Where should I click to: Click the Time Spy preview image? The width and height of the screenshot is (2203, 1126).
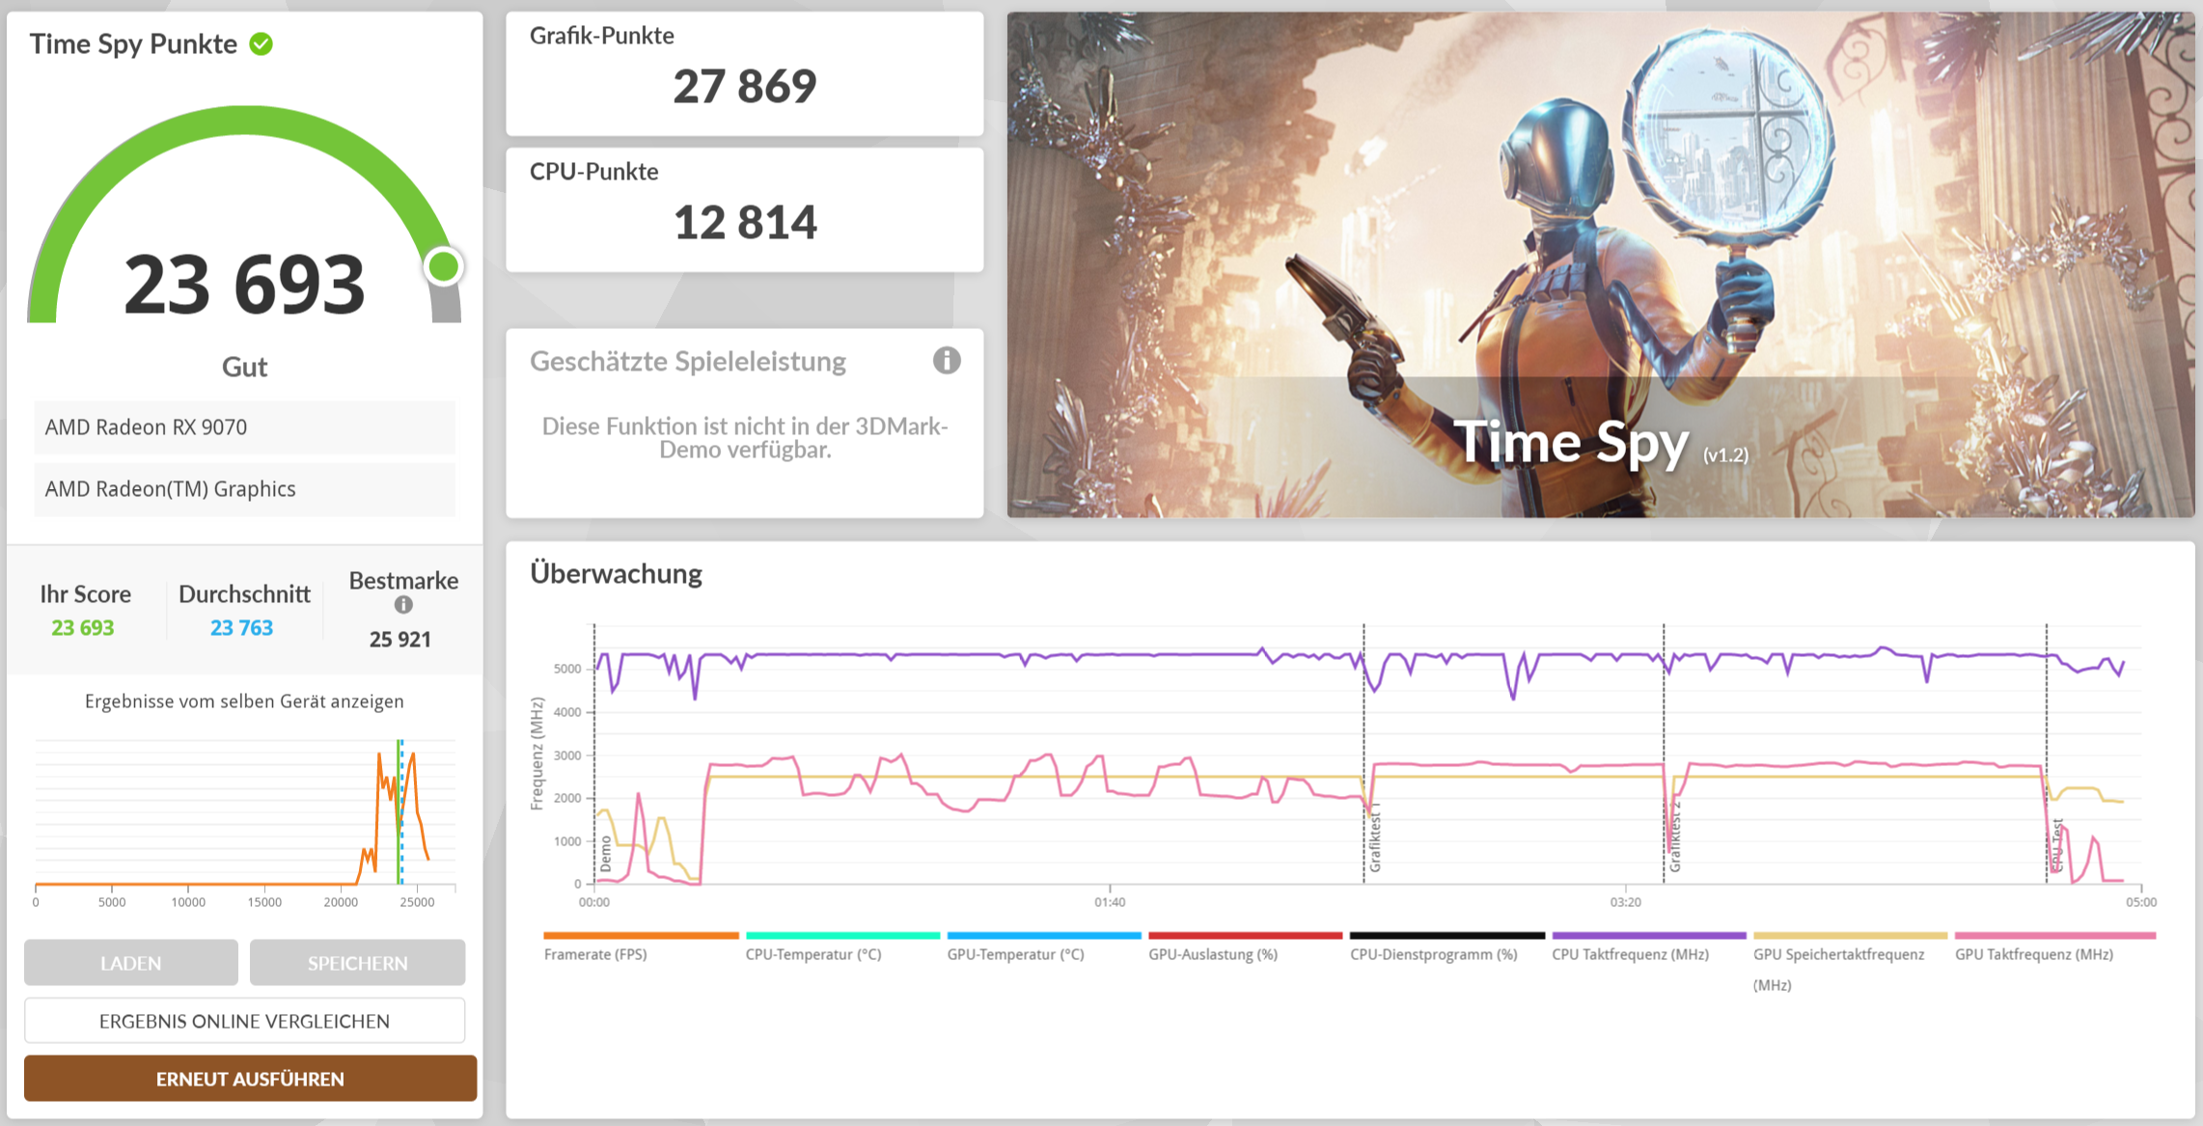point(1600,264)
